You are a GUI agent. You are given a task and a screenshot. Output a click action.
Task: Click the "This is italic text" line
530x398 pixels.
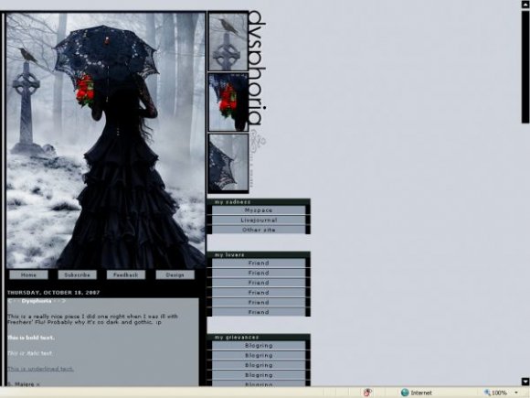[x=30, y=353]
